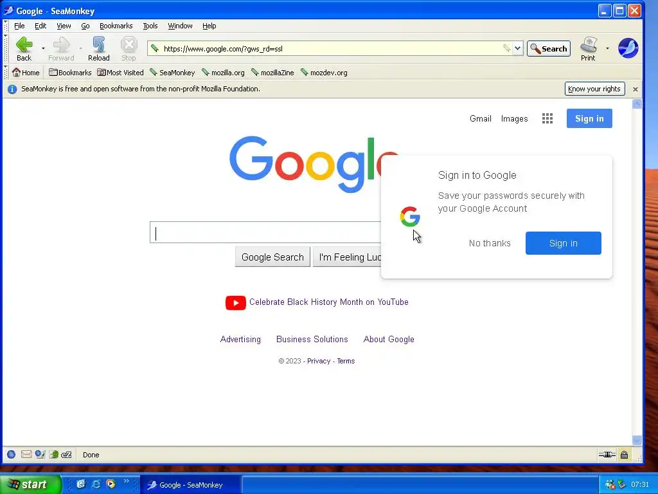Open the Bookmarks folder on toolbar
Viewport: 658px width, 494px height.
(x=70, y=73)
